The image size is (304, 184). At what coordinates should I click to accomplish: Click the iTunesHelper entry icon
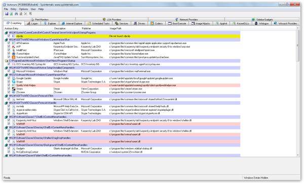[14, 54]
